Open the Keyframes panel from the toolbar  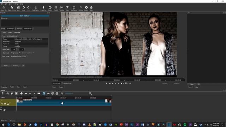coord(74,8)
